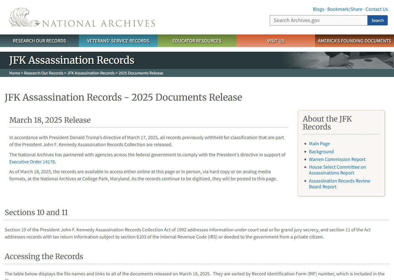
Task: Select Visit Us navigation item
Action: pyautogui.click(x=276, y=41)
